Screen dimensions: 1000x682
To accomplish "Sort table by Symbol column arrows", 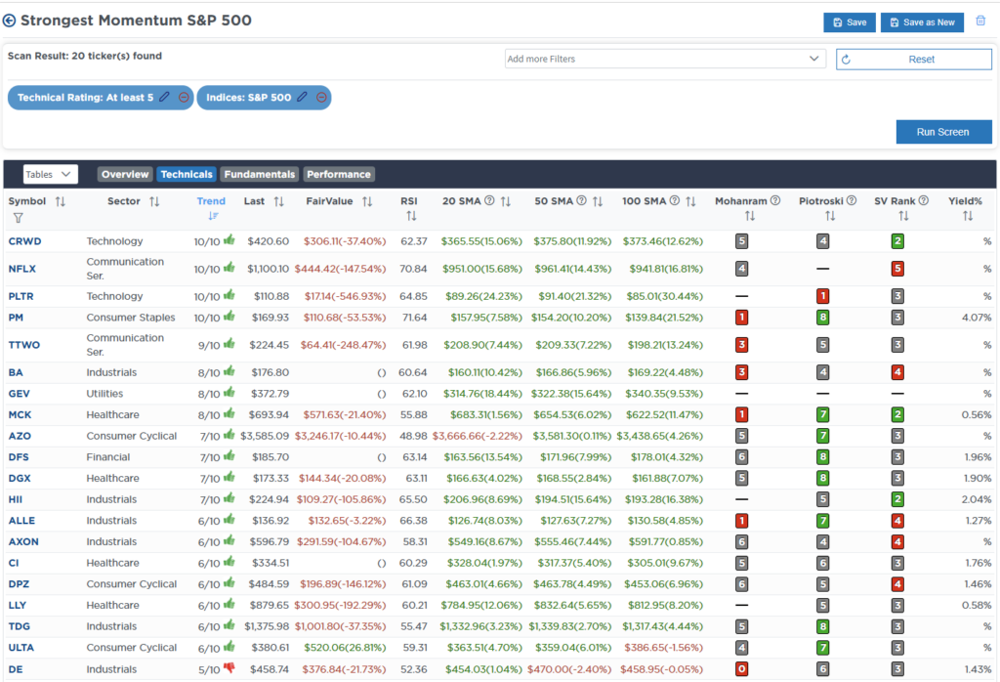I will (x=60, y=201).
